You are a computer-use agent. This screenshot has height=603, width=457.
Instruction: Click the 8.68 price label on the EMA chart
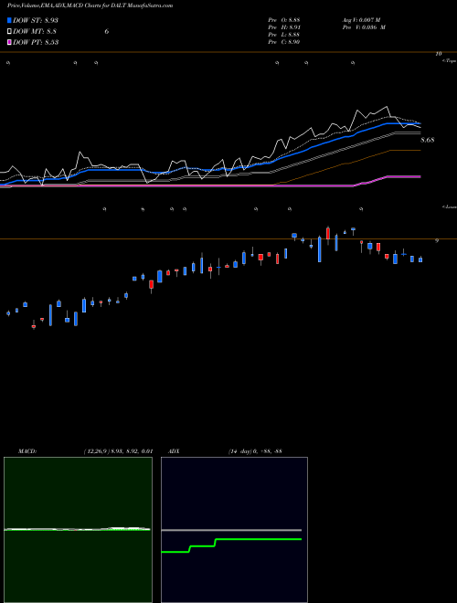tap(428, 140)
